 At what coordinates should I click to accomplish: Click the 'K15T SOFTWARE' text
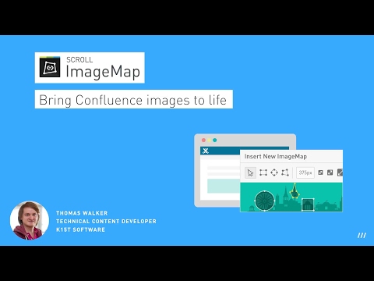pyautogui.click(x=80, y=229)
